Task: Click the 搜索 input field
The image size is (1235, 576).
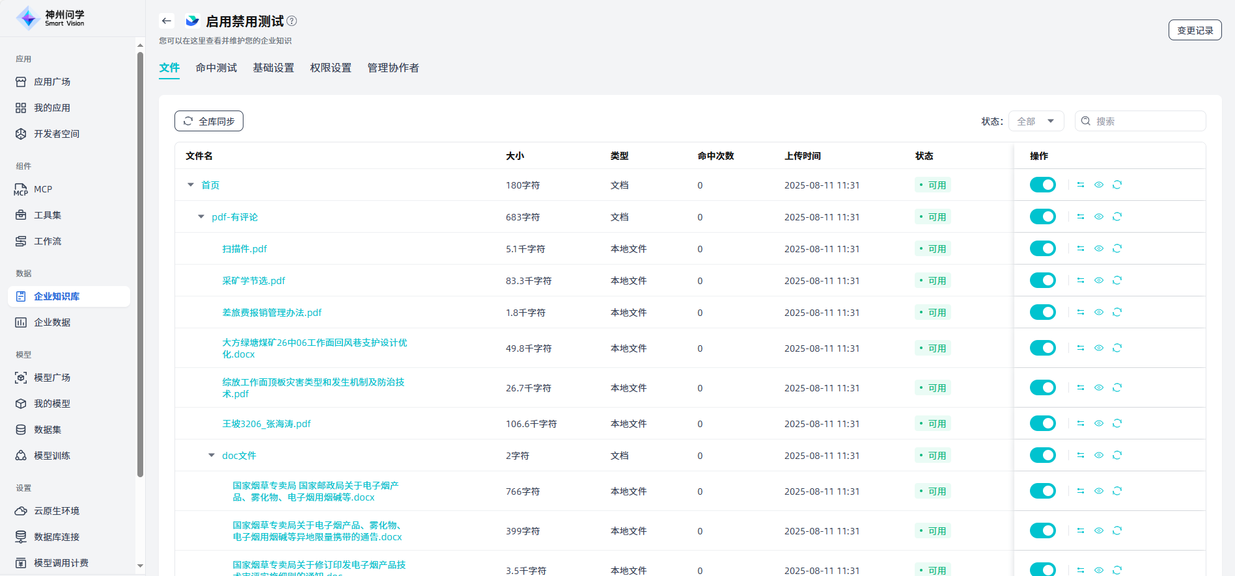Action: click(1146, 121)
